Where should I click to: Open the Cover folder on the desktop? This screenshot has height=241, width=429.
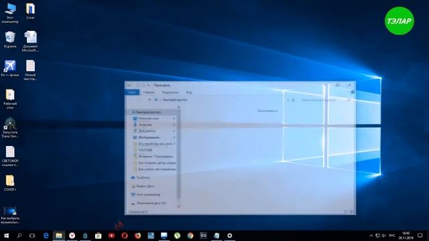(x=30, y=11)
